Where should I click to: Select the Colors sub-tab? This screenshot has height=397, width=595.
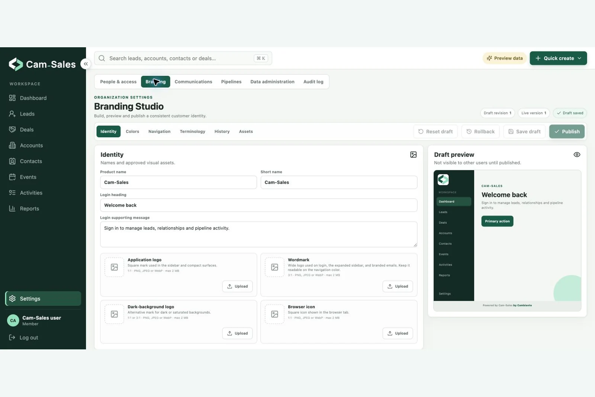[x=132, y=131]
